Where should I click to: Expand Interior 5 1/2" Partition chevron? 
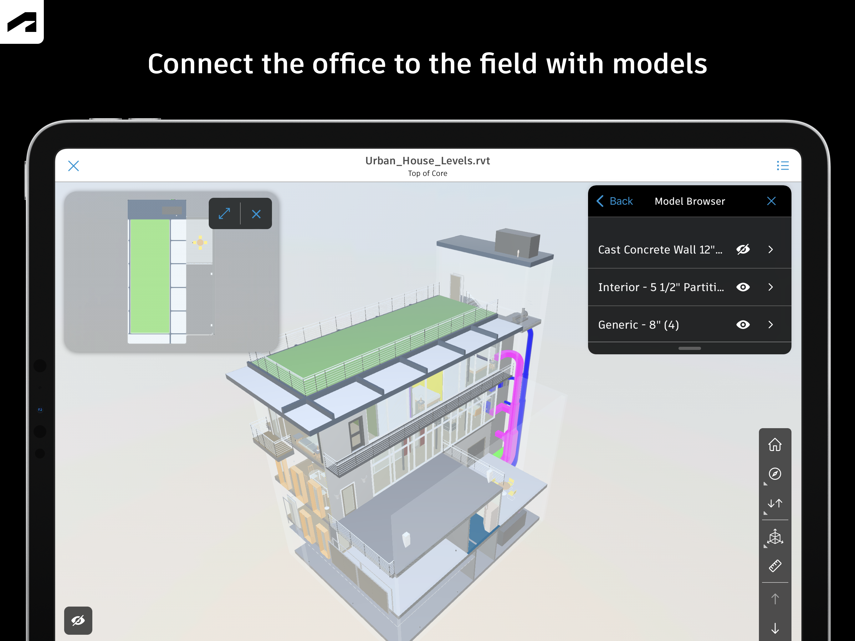(771, 287)
